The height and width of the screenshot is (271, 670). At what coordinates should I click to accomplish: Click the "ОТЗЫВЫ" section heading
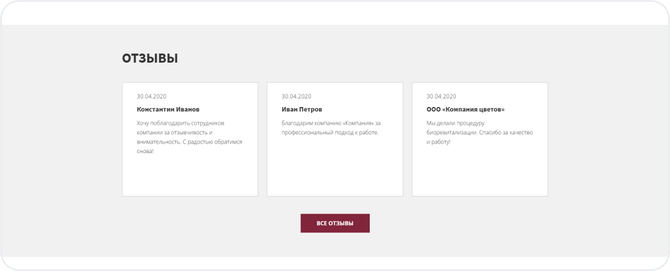(150, 59)
